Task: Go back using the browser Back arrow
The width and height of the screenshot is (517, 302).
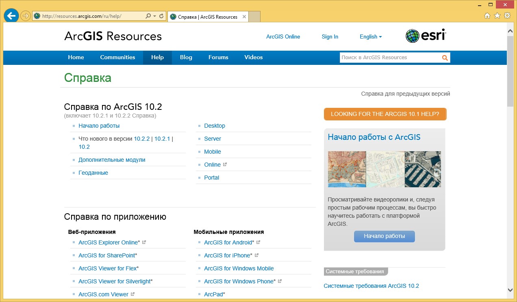Action: (11, 16)
